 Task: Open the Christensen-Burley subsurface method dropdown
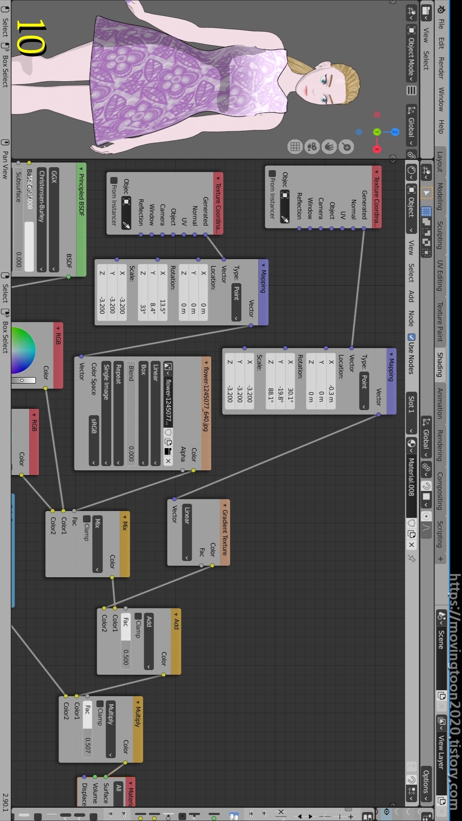coord(41,220)
